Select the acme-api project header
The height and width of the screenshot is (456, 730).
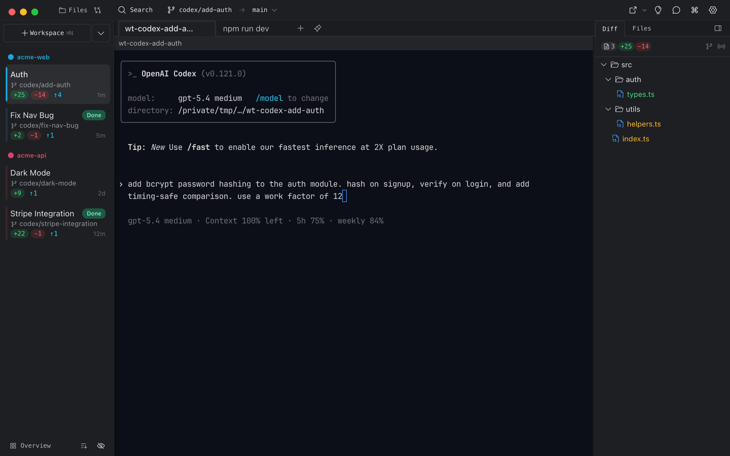click(x=31, y=155)
